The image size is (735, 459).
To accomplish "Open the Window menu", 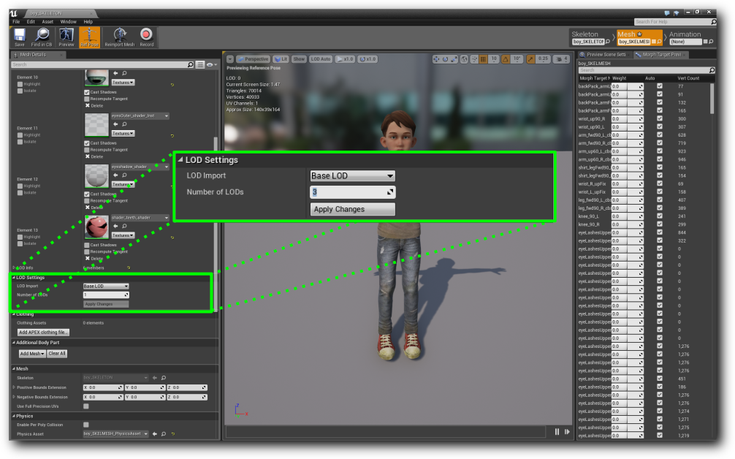I will tap(68, 22).
